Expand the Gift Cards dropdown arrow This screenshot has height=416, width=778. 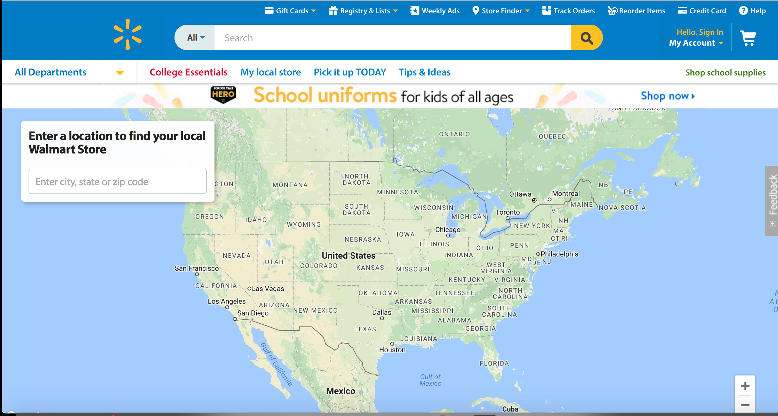click(x=313, y=11)
